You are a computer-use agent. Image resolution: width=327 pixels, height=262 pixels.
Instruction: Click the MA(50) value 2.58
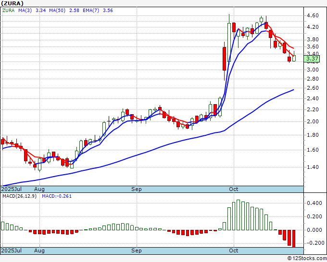[x=74, y=11]
